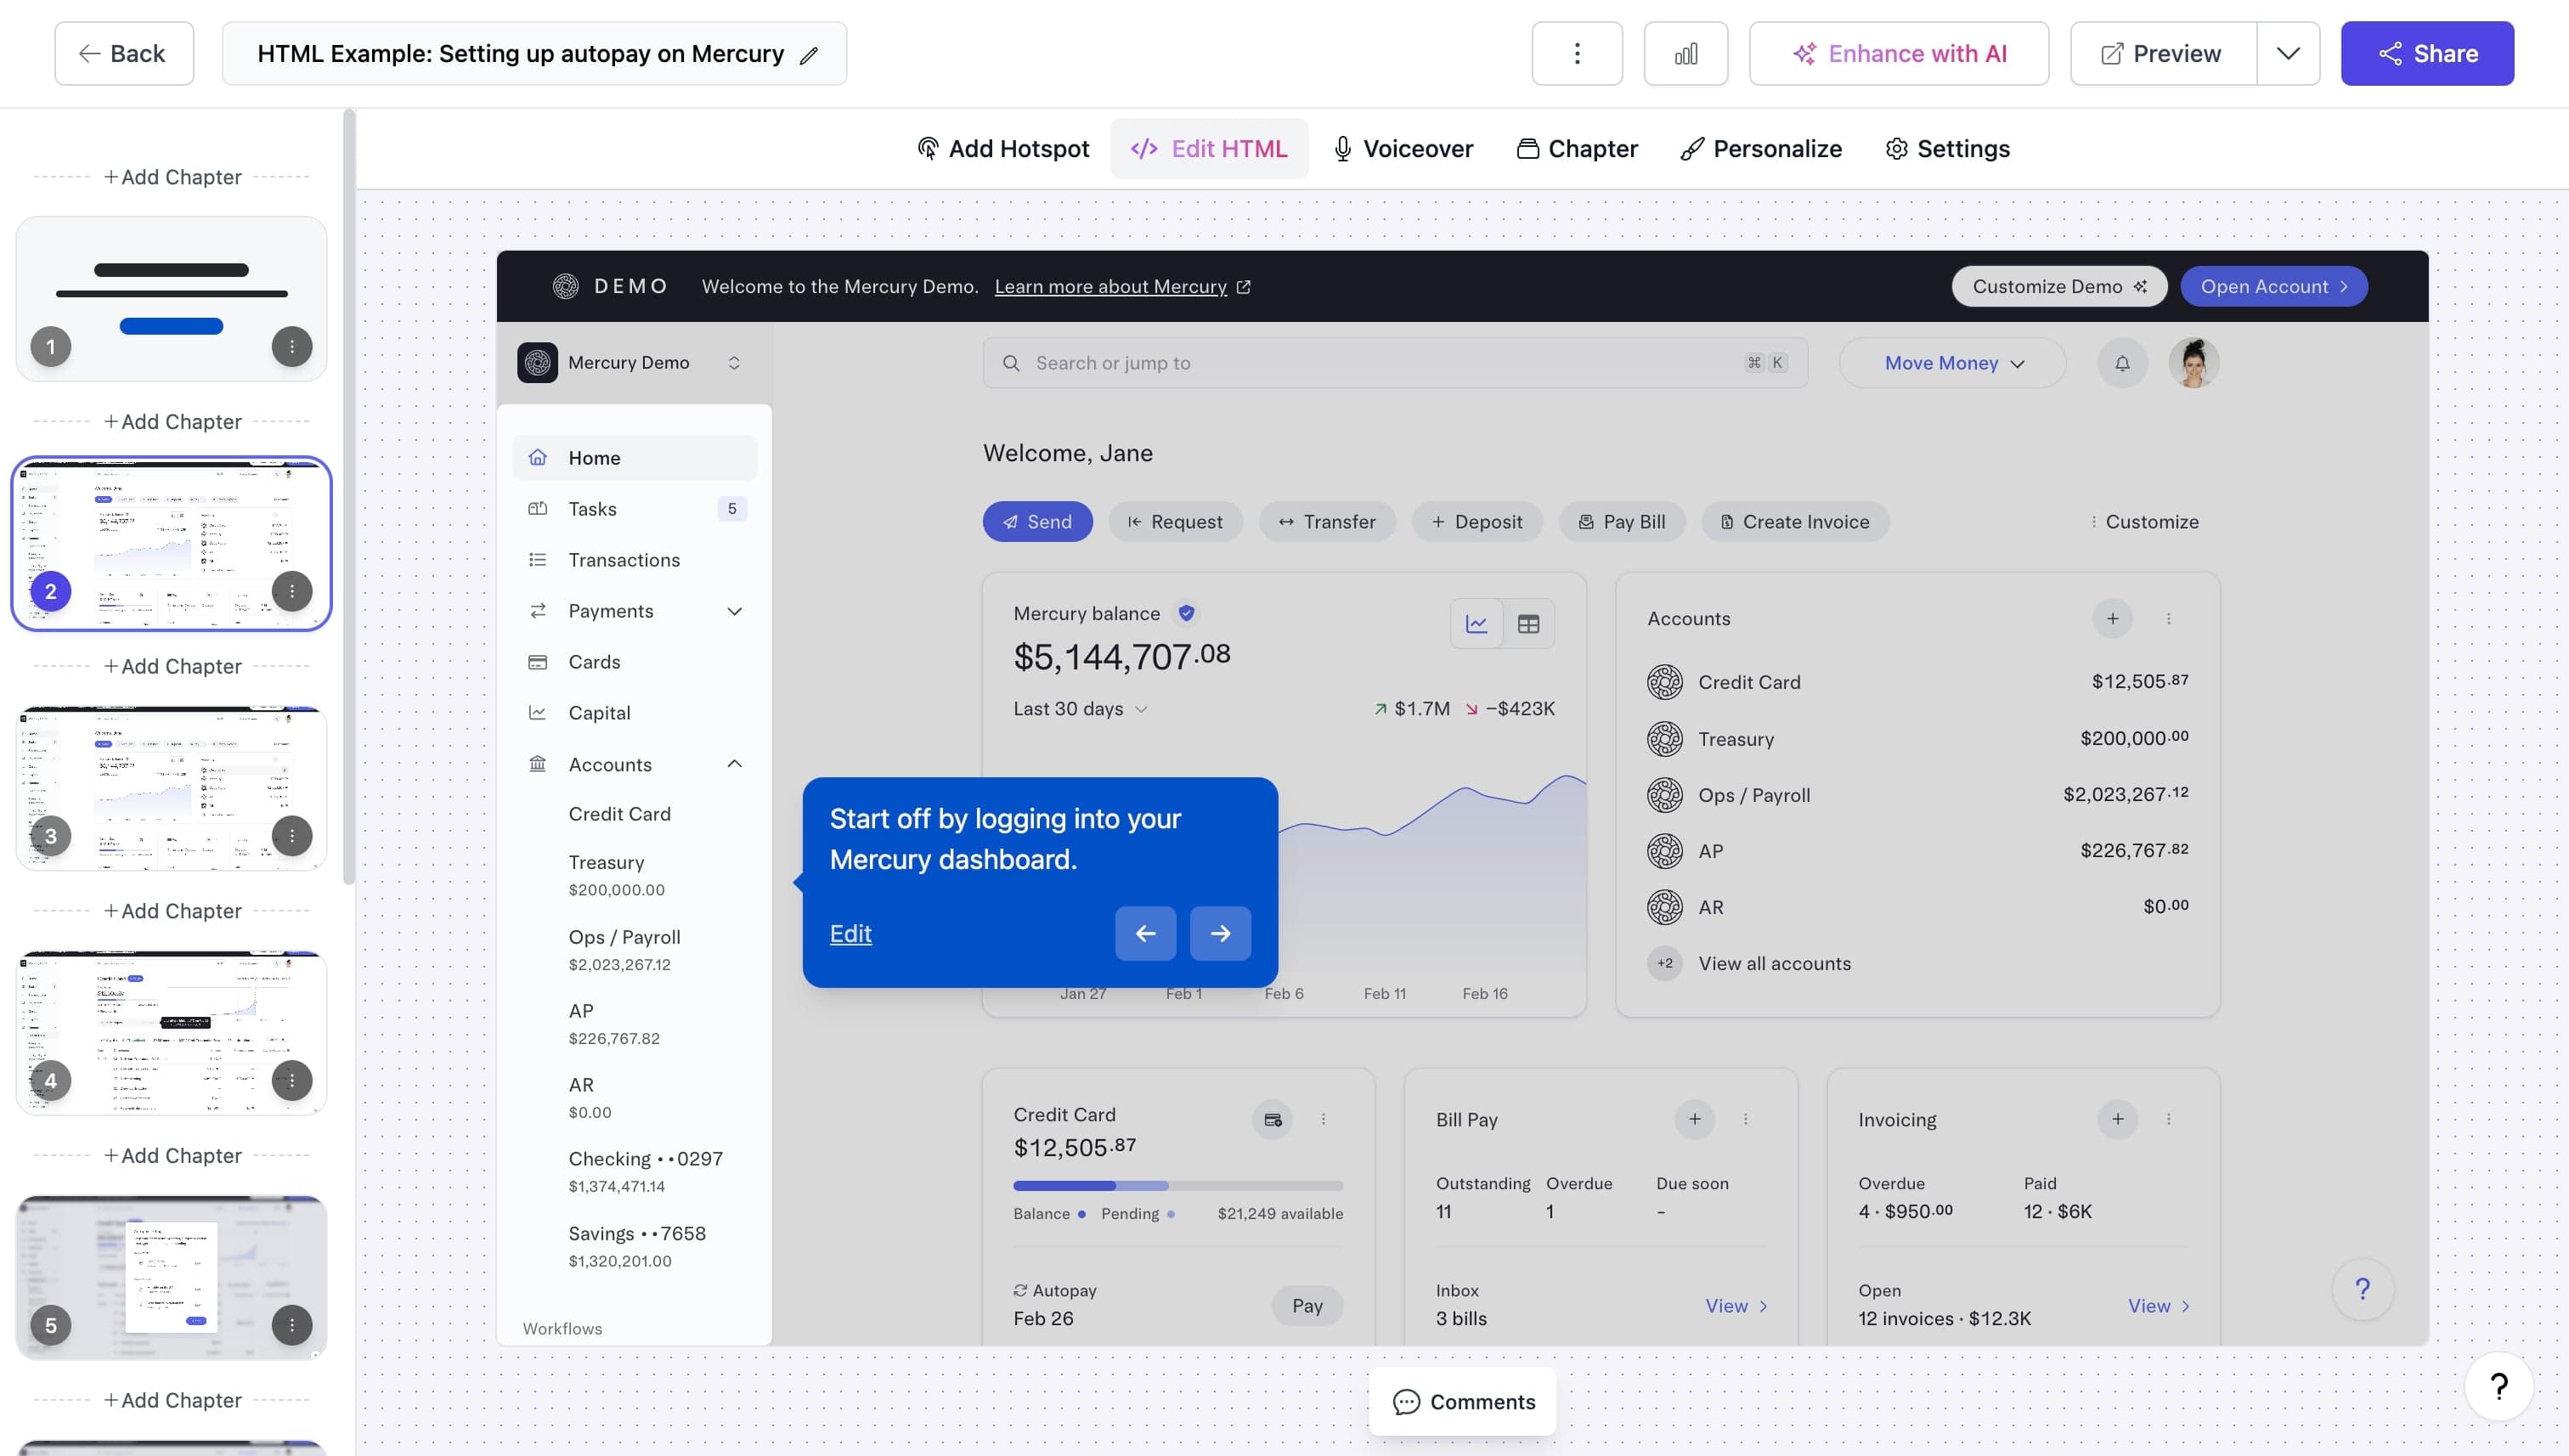Click Add Hotspot in the editor toolbar

point(1003,149)
